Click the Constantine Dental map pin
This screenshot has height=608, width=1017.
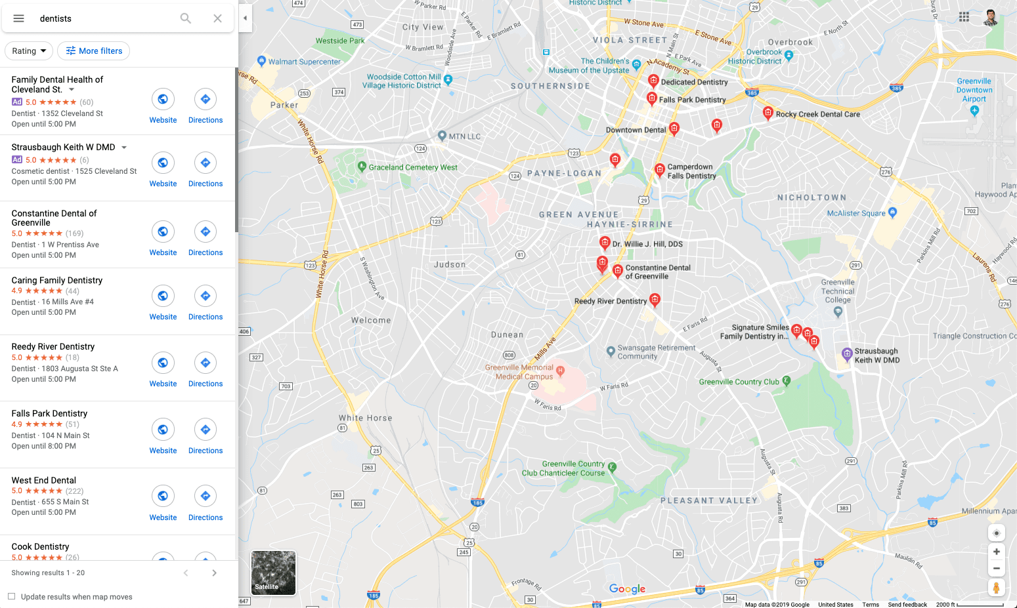tap(617, 271)
